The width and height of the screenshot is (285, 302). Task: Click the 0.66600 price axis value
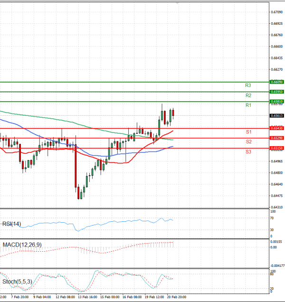tap(277, 47)
